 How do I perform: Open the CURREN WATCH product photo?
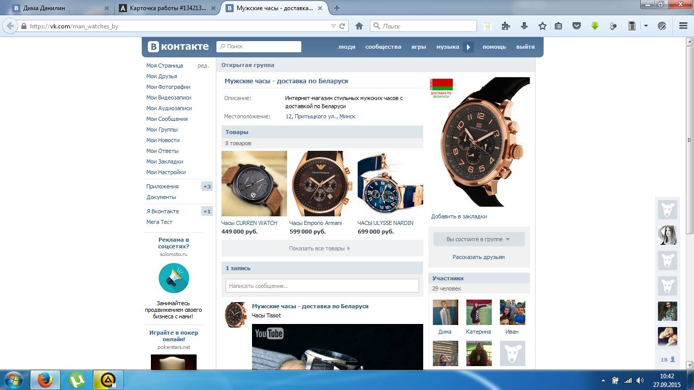pyautogui.click(x=254, y=183)
